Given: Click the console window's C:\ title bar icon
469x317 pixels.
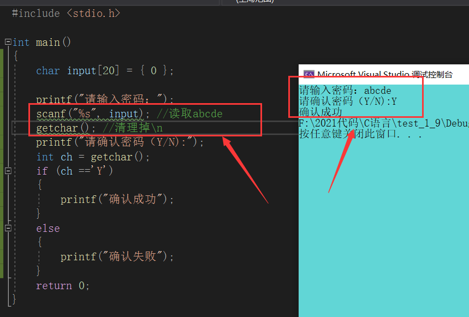Looking at the screenshot, I should point(310,74).
